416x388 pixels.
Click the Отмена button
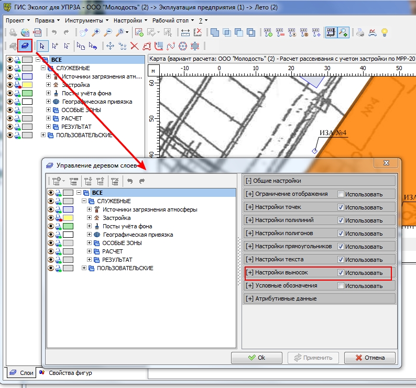pyautogui.click(x=370, y=358)
